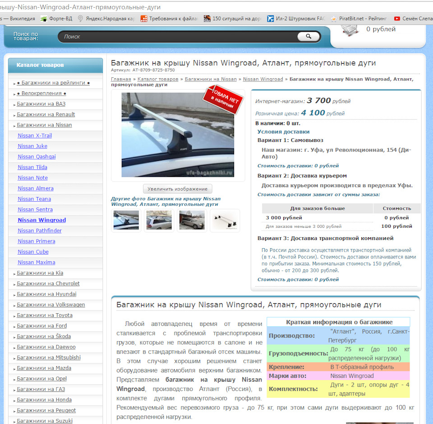
Task: Select first thumbnail of rack on roof
Action: click(x=126, y=220)
